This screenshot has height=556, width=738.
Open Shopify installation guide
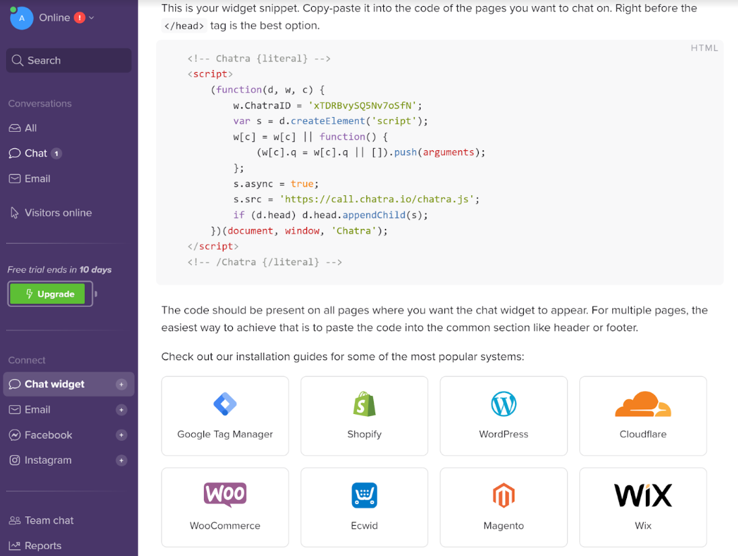[x=364, y=416]
